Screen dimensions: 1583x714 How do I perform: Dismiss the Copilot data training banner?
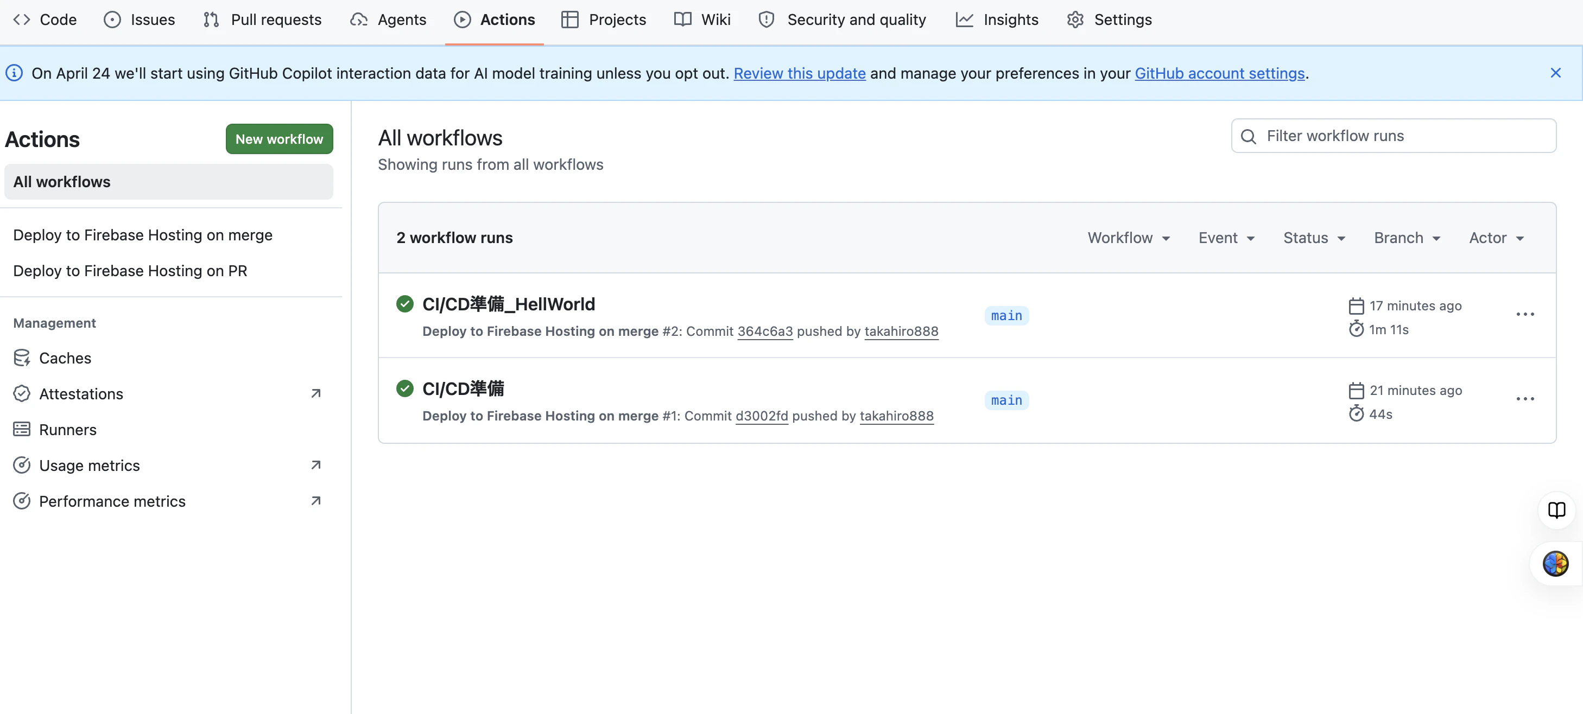1555,73
